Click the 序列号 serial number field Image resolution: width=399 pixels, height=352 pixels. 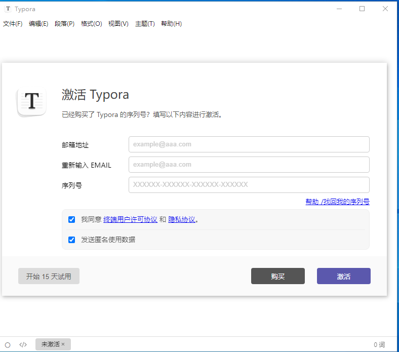coord(249,185)
